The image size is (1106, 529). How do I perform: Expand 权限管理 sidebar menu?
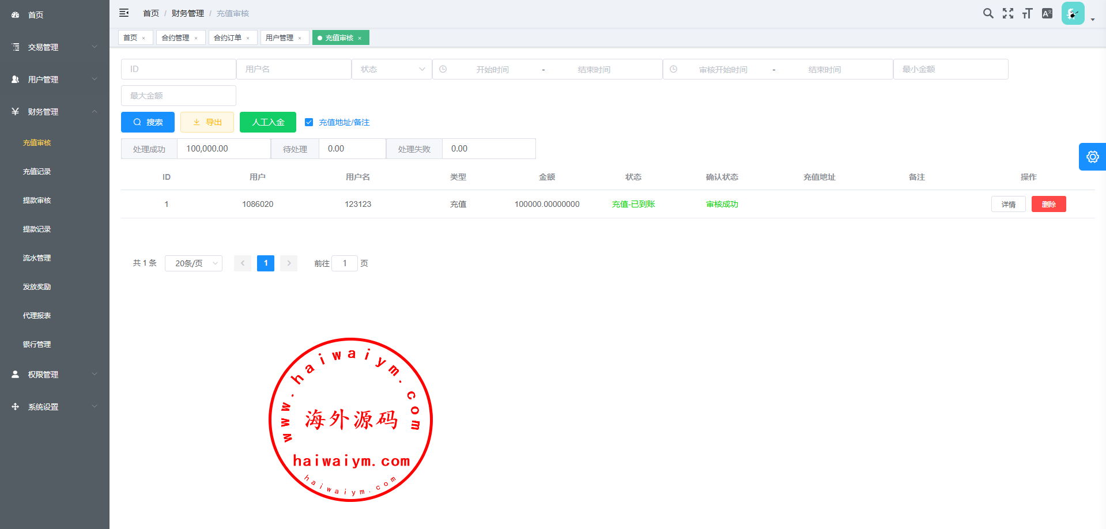tap(55, 375)
